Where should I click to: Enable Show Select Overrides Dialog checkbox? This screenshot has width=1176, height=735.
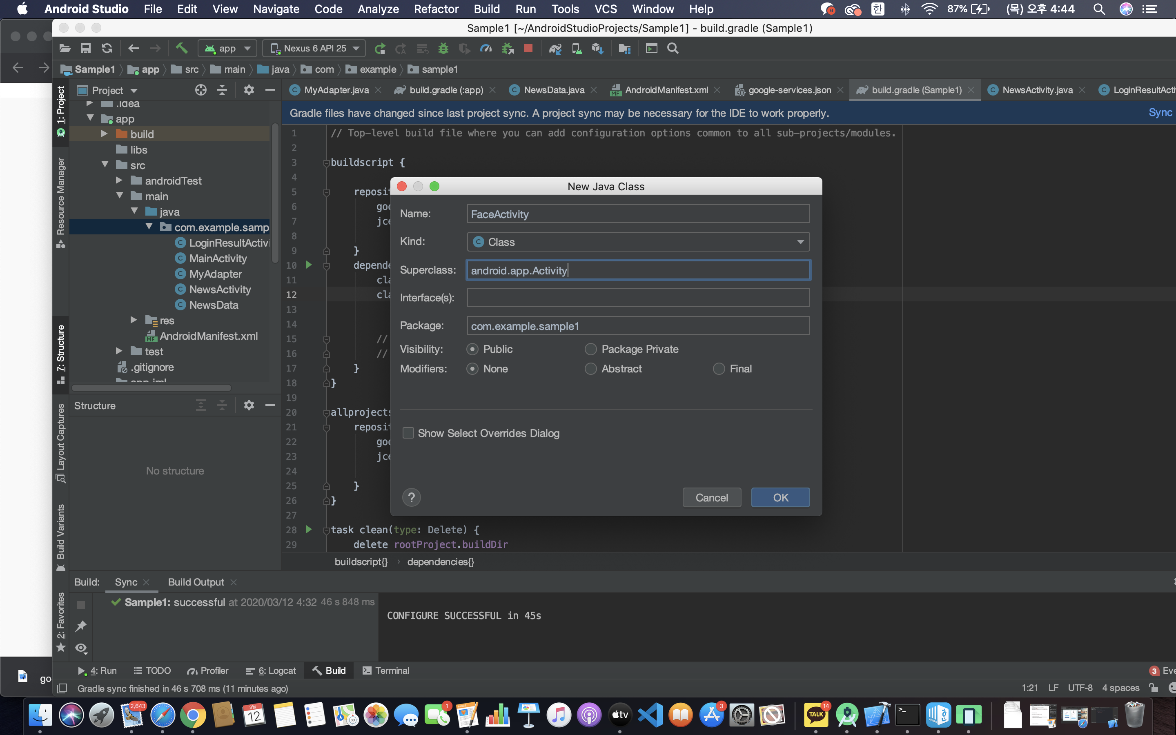pos(408,433)
